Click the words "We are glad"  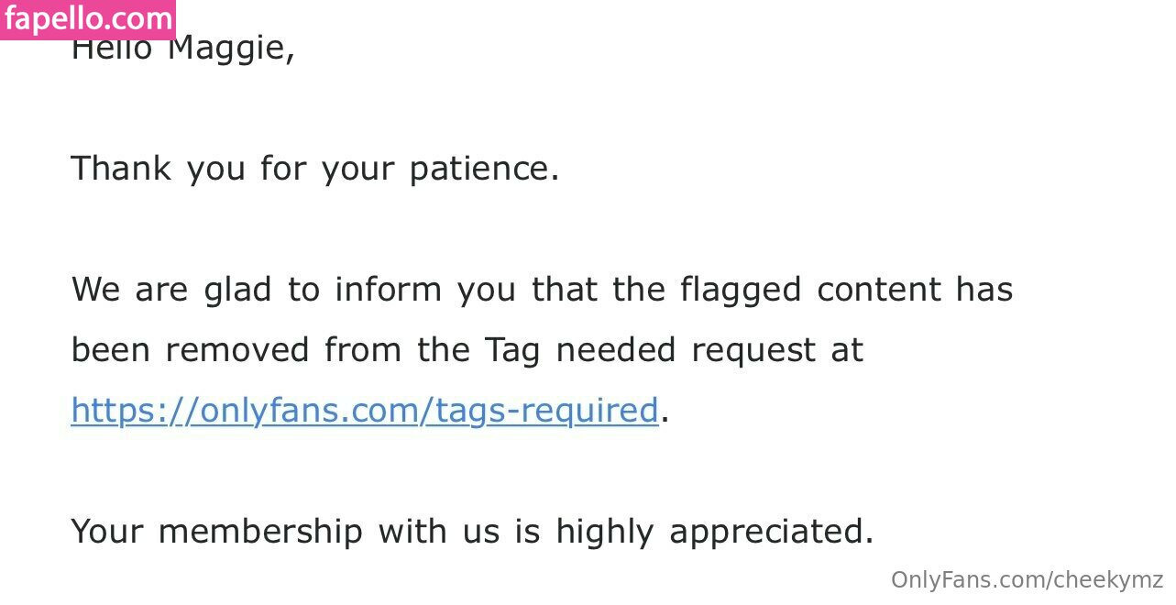(x=171, y=290)
